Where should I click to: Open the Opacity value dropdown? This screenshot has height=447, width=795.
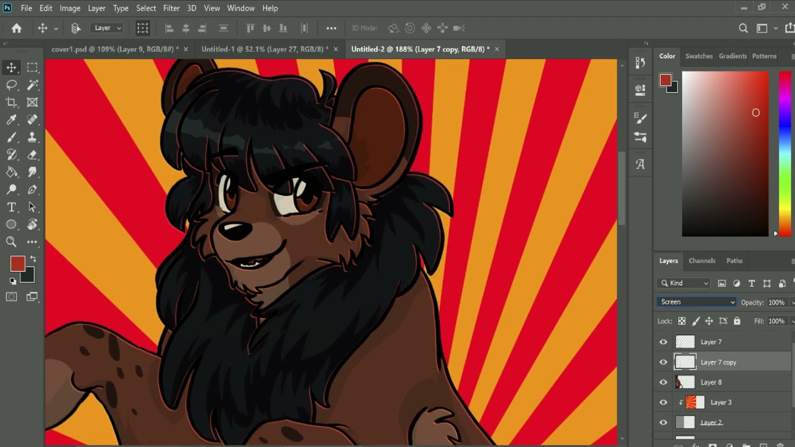792,302
